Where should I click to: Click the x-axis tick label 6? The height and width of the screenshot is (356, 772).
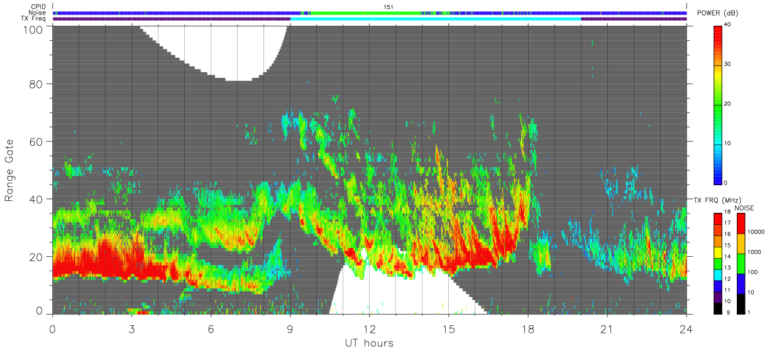211,329
